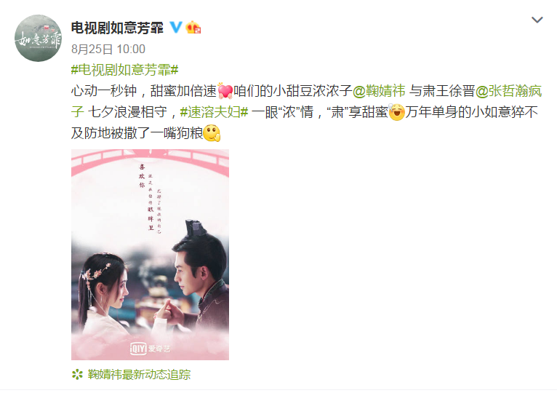Click the blue V verification badge
This screenshot has width=557, height=393.
coord(176,28)
